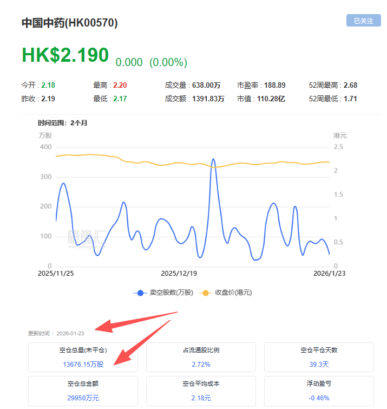This screenshot has width=387, height=409.
Task: Click the value 39.3天
Action: tap(319, 365)
